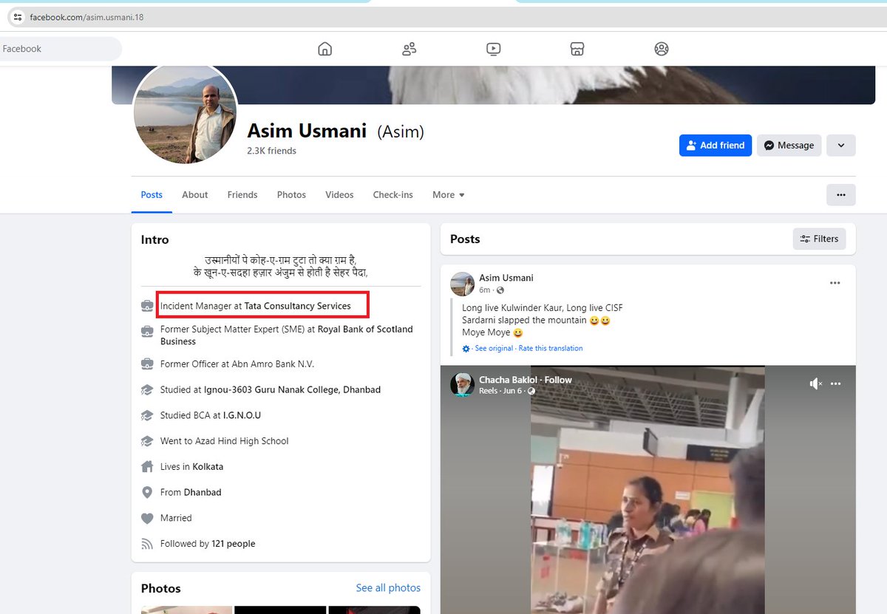Screen dimensions: 887x614
Task: Open the Friends icon in top navigation
Action: 409,49
